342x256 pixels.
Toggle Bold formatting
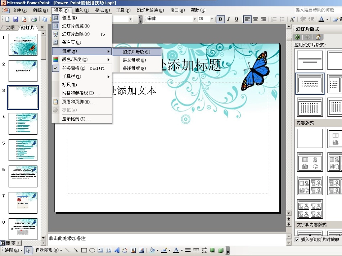pyautogui.click(x=220, y=19)
